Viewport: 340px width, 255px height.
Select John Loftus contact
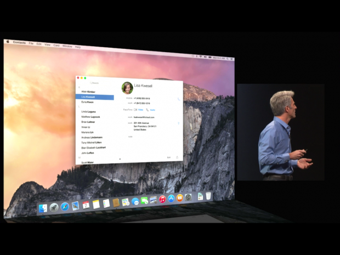tap(88, 153)
